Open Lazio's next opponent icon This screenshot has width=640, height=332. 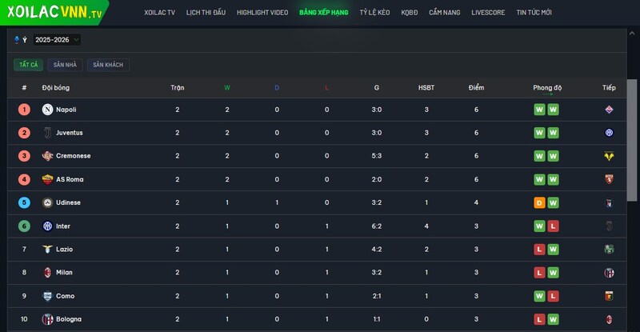(x=609, y=249)
